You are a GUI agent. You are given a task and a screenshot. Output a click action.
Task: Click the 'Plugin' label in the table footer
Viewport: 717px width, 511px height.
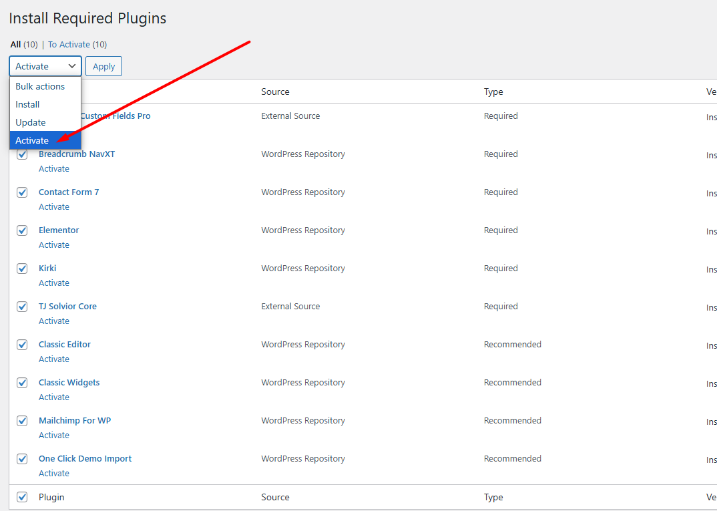tap(51, 497)
